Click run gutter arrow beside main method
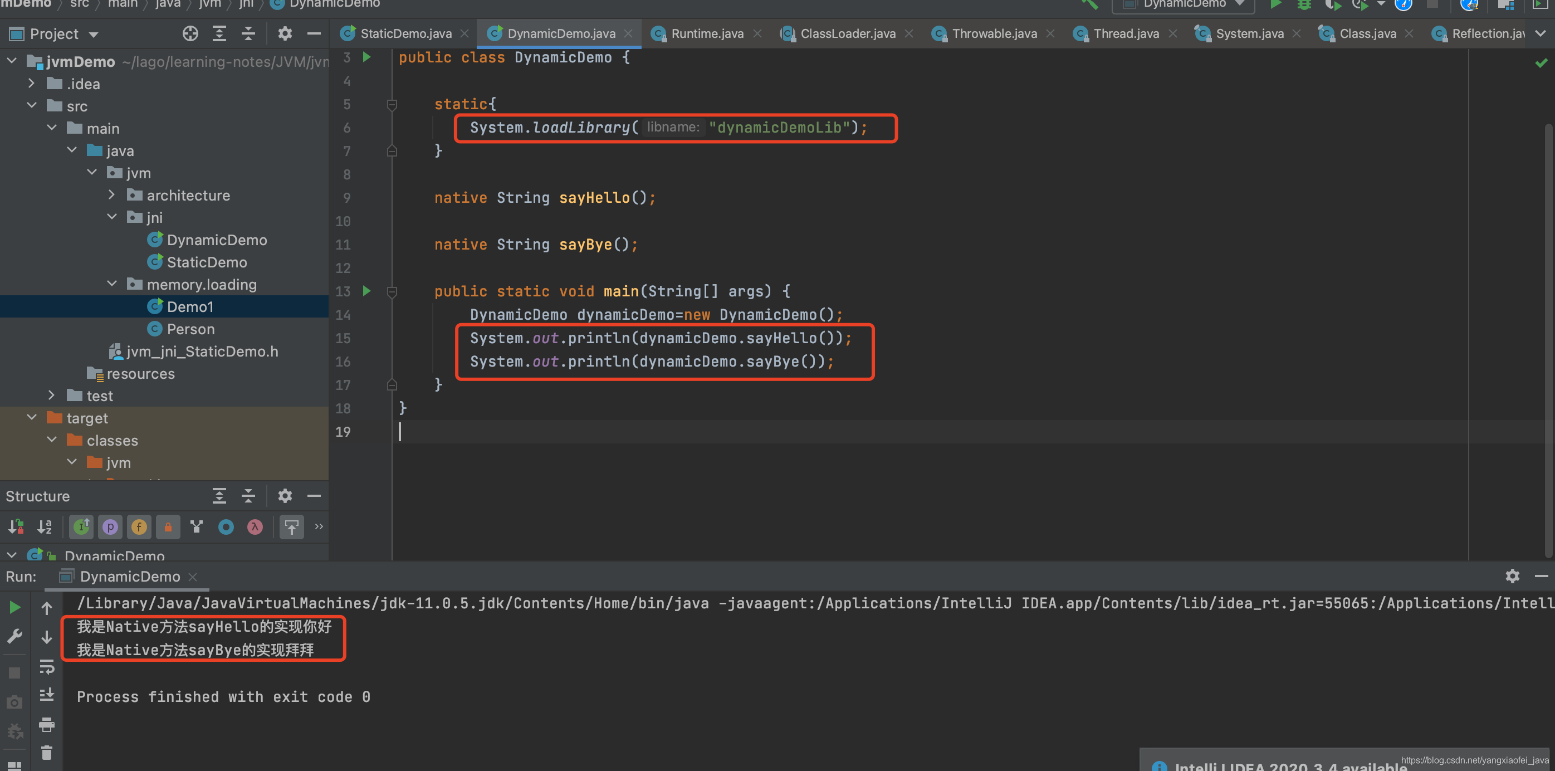Screen dimensions: 1555x771 [x=366, y=291]
